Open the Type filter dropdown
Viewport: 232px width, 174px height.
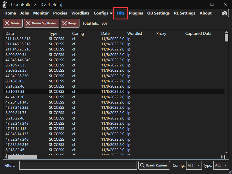coord(221,165)
